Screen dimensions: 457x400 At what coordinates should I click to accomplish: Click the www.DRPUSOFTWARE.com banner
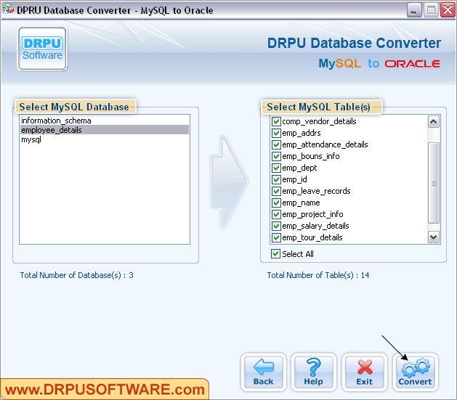(105, 389)
